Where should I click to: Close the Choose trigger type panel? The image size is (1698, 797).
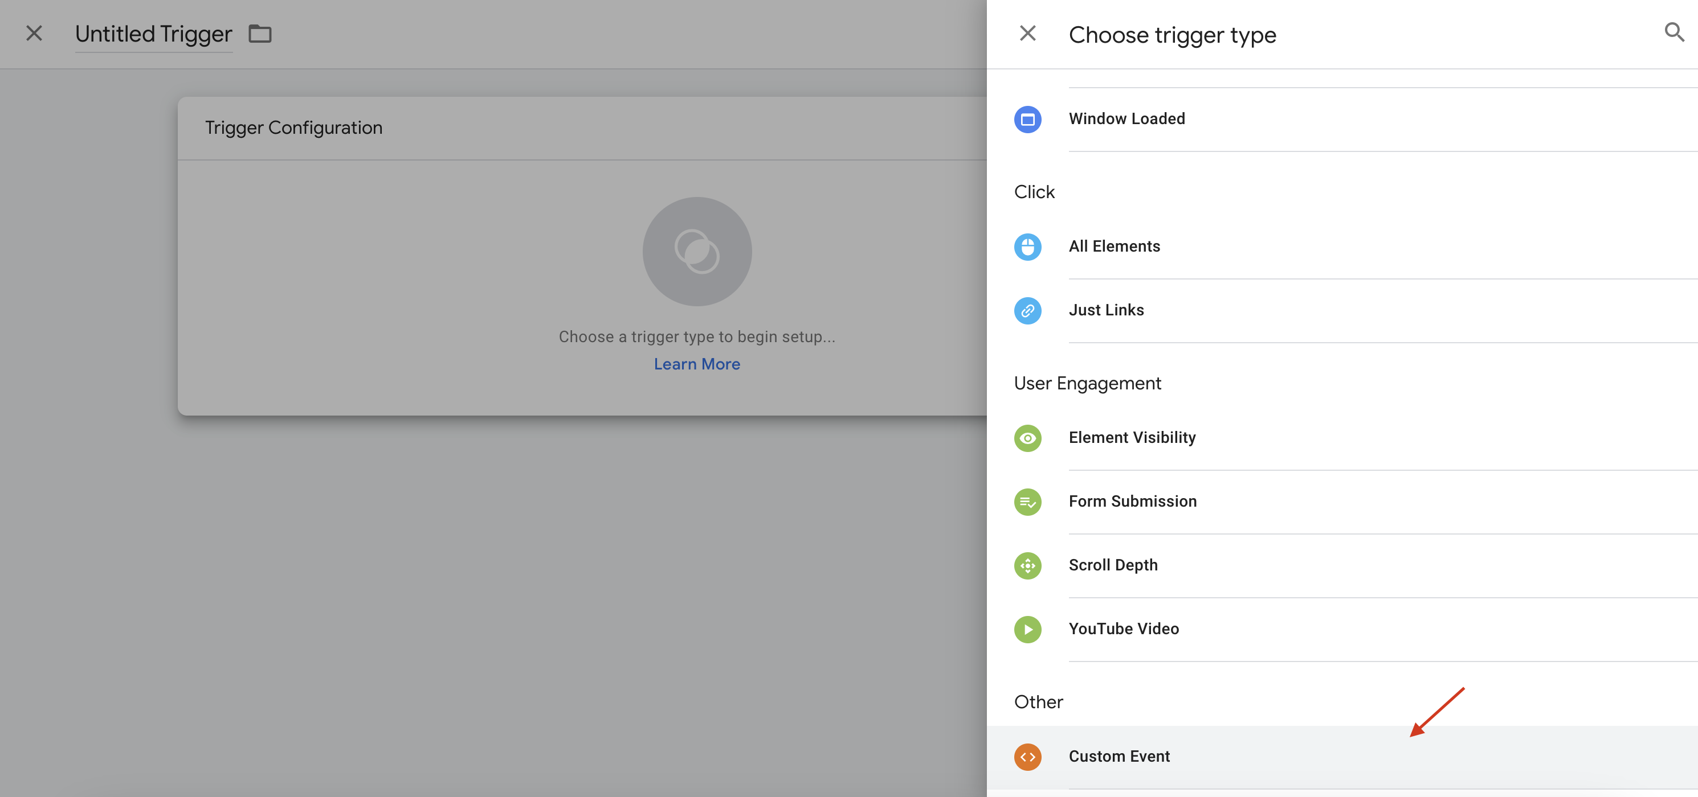pyautogui.click(x=1028, y=32)
